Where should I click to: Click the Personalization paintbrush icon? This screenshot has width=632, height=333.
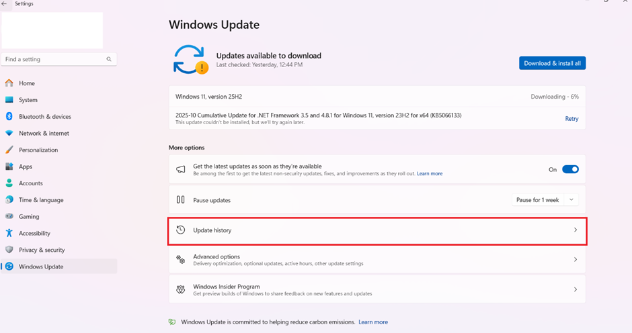[x=9, y=150]
